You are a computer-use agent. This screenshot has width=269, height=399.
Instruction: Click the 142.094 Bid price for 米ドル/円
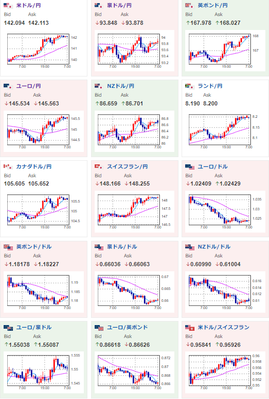coord(14,23)
